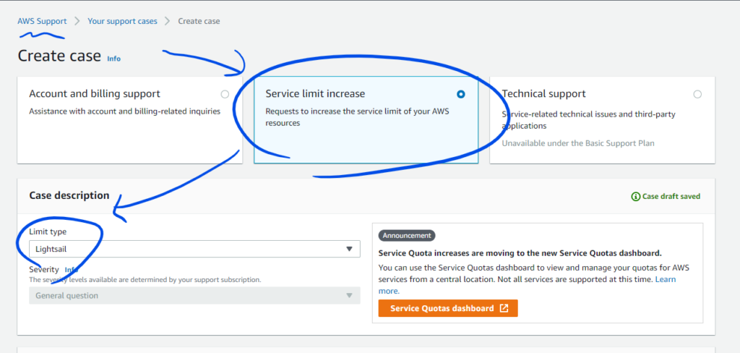Viewport: 740px width, 353px height.
Task: Click 'Assistance with account and billing-related inquiries' text
Action: 124,111
